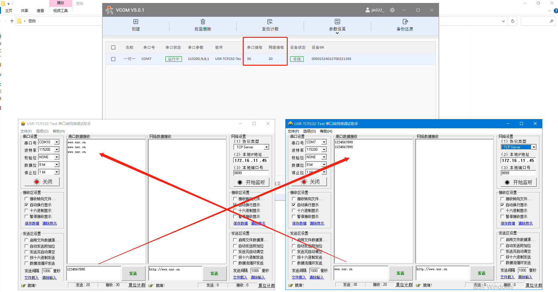This screenshot has height=292, width=558.
Task: Open the 文件(F) menu in right window
Action: (293, 131)
